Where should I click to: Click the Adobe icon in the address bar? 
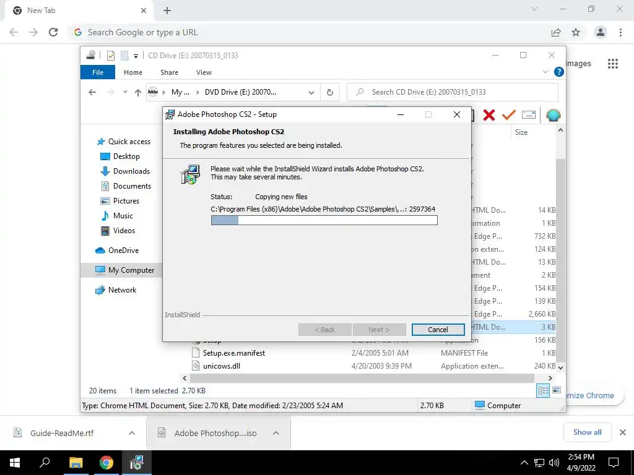pos(153,92)
